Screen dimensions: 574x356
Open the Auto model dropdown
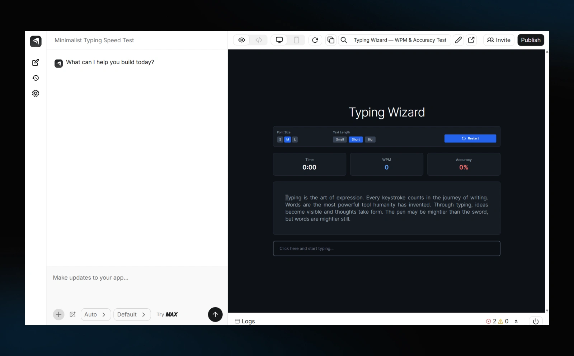coord(95,314)
